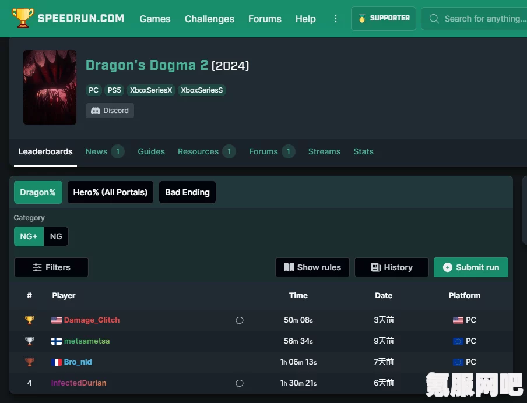This screenshot has height=403, width=527.
Task: Click the Search for anything field
Action: coord(474,19)
